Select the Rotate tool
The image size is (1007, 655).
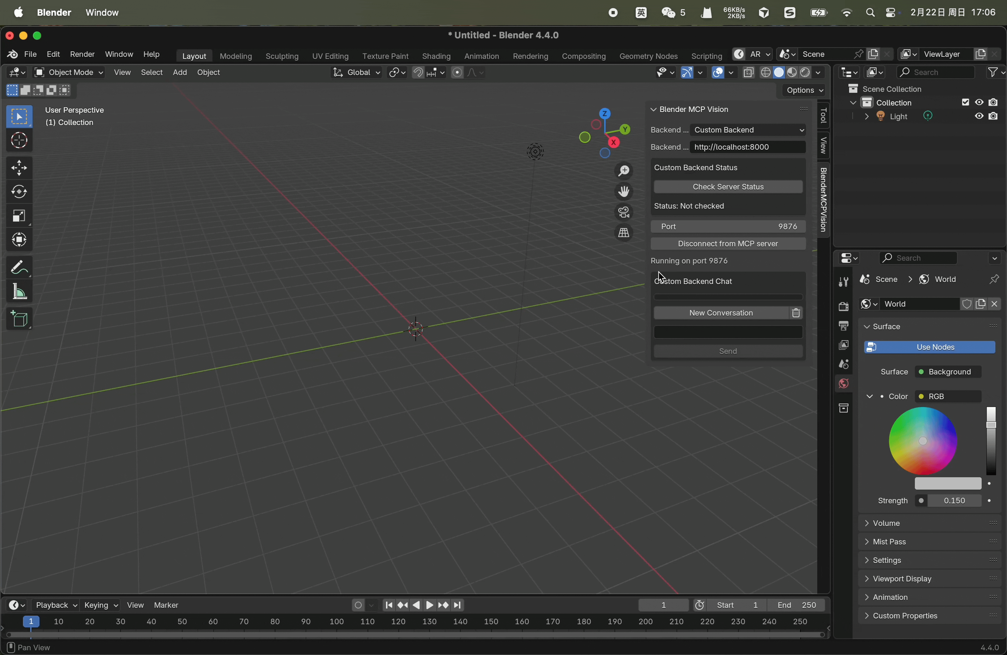[x=18, y=192]
